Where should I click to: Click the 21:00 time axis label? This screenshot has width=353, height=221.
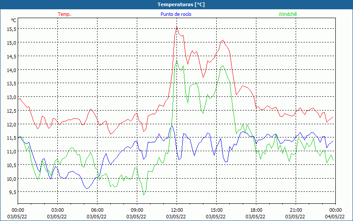click(x=296, y=210)
